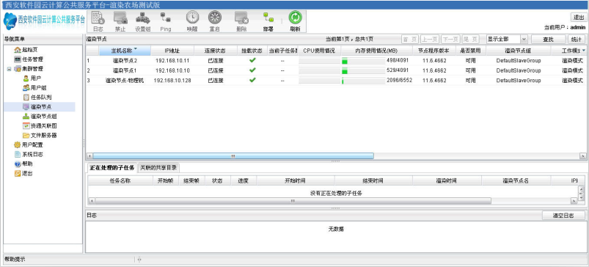Click mount status checkmark for 渲染节点-物理机
The width and height of the screenshot is (589, 267).
coord(252,80)
